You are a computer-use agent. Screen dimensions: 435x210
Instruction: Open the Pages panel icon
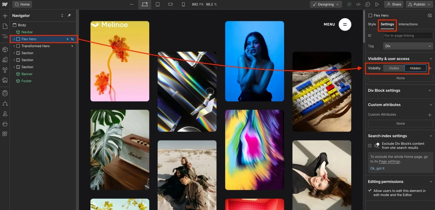[5, 26]
